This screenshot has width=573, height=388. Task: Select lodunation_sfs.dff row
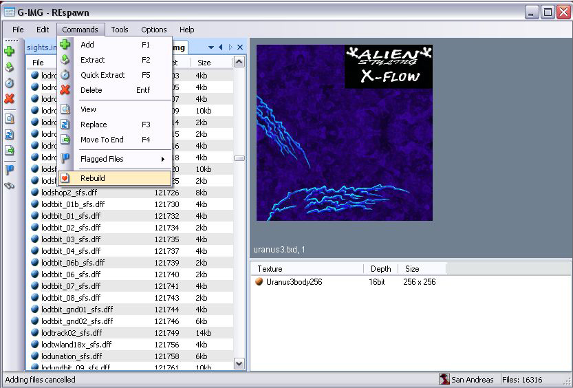pyautogui.click(x=131, y=356)
